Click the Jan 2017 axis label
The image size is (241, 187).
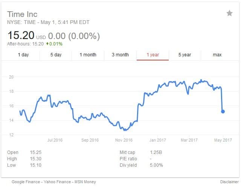[x=158, y=140]
